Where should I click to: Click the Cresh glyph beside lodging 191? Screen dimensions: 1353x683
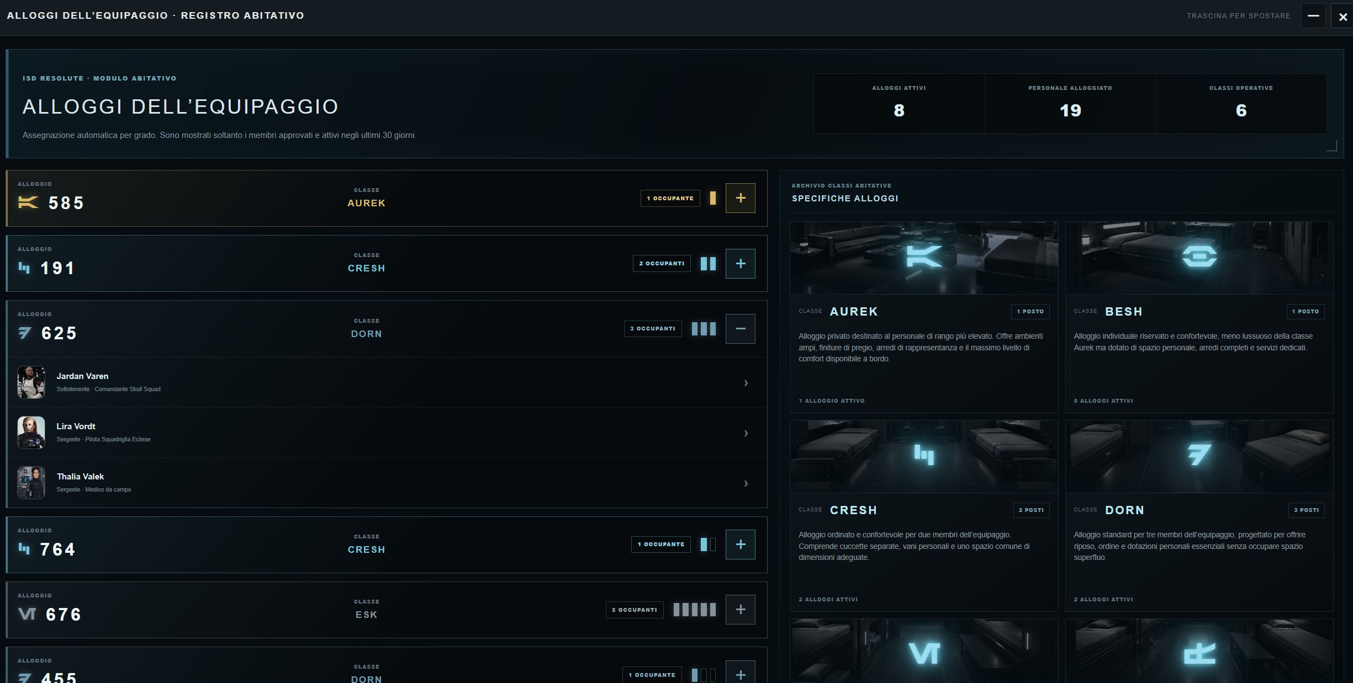point(24,268)
